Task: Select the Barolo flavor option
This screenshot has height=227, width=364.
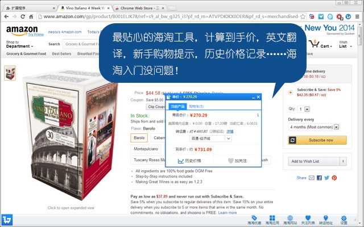Action: [139, 138]
